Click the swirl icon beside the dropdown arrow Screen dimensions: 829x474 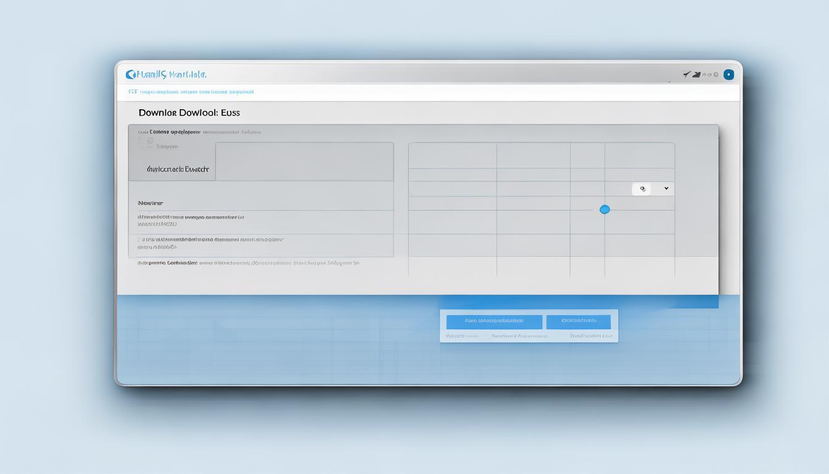pos(642,189)
